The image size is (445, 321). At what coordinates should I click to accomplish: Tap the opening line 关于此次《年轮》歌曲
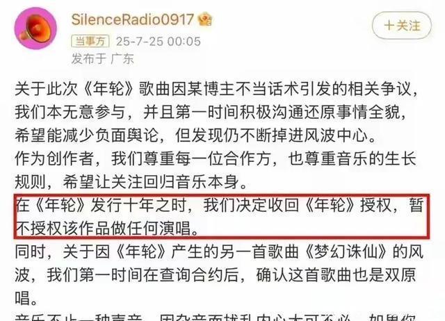pyautogui.click(x=216, y=89)
